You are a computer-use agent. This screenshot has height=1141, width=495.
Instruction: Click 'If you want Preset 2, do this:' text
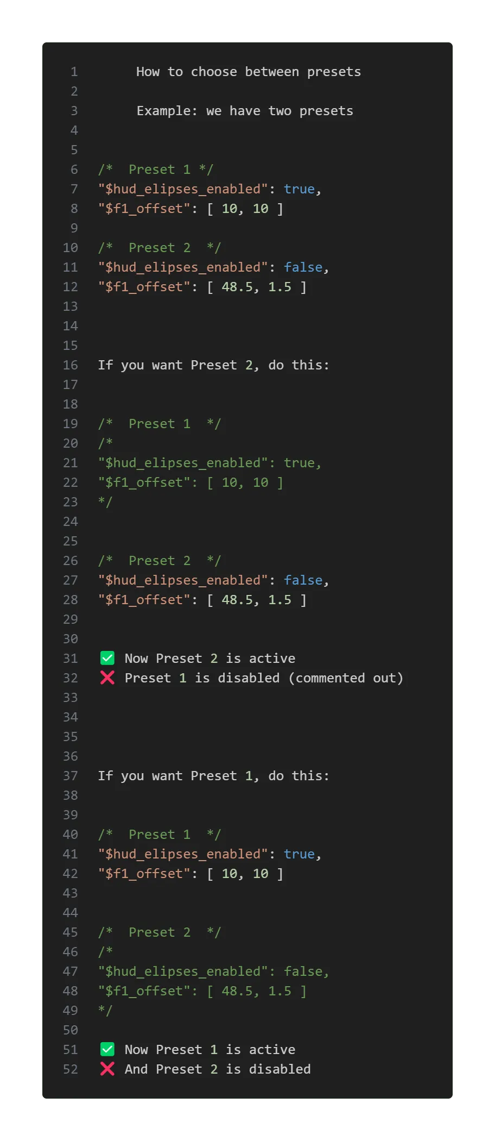click(x=214, y=365)
